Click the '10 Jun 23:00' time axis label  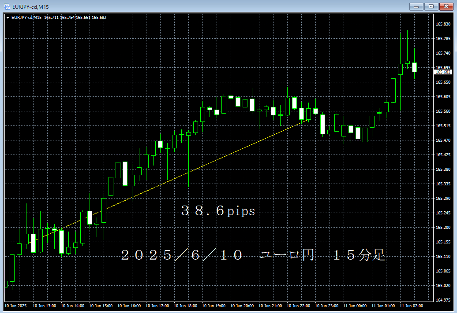tap(327, 306)
